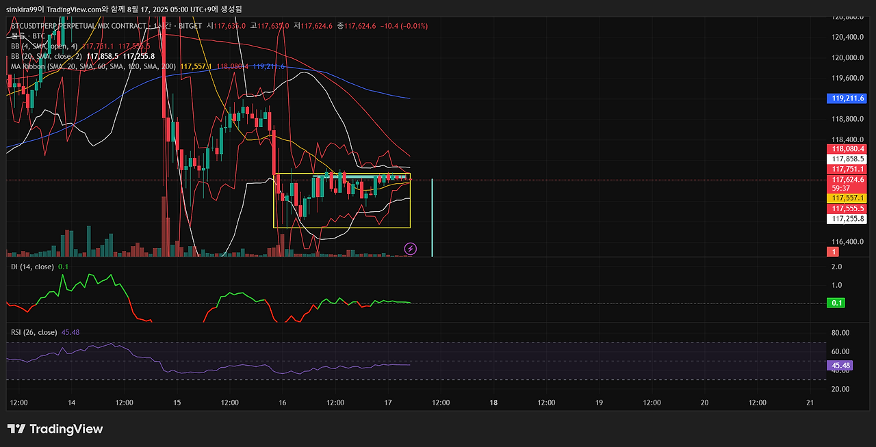Screen dimensions: 876x447
Task: Click date 17 on the time axis
Action: tap(388, 403)
